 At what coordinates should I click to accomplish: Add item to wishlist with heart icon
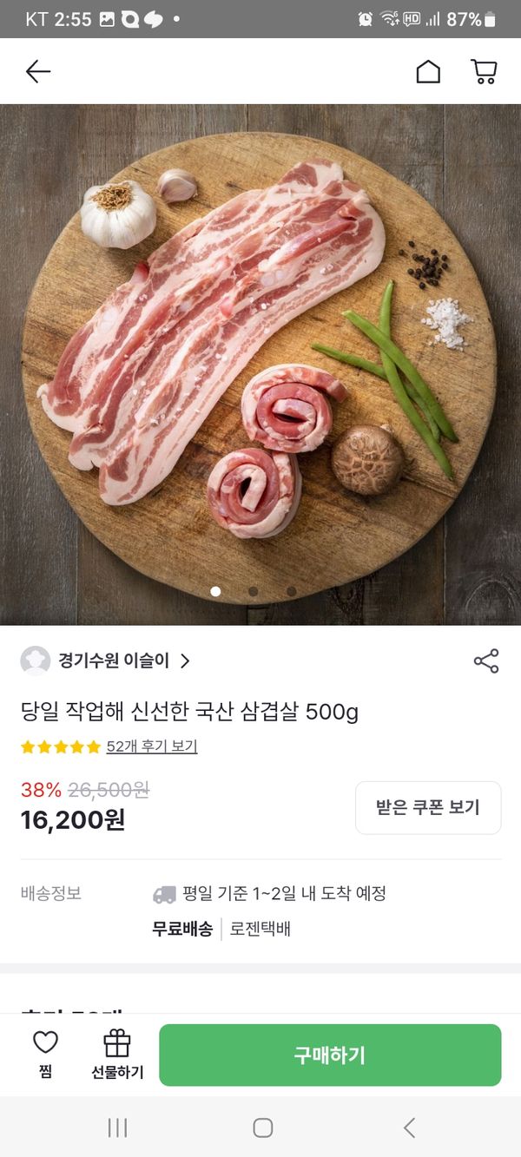45,1043
